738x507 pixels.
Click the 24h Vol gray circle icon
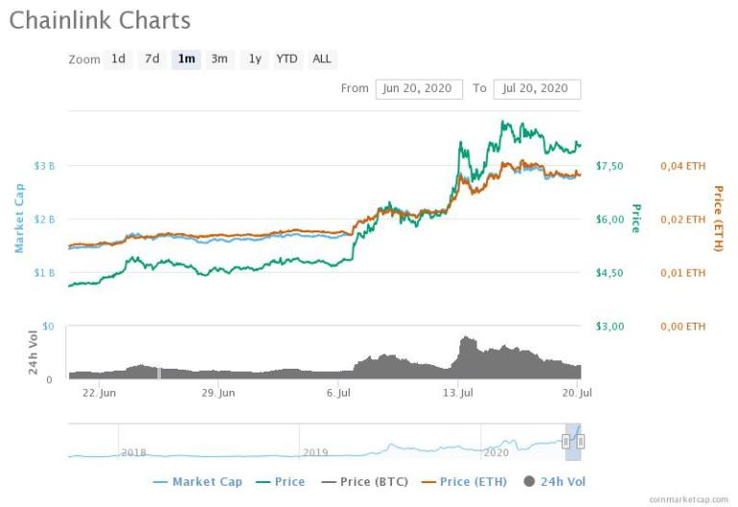coord(529,481)
